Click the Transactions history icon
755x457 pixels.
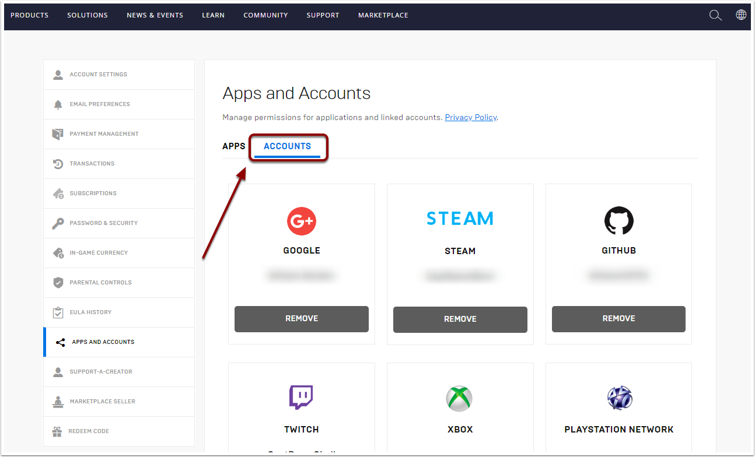[58, 164]
